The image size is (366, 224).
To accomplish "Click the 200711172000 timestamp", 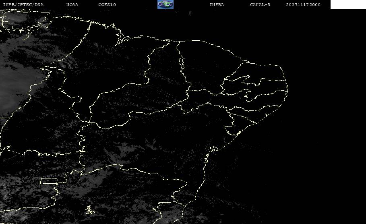I will [x=303, y=5].
